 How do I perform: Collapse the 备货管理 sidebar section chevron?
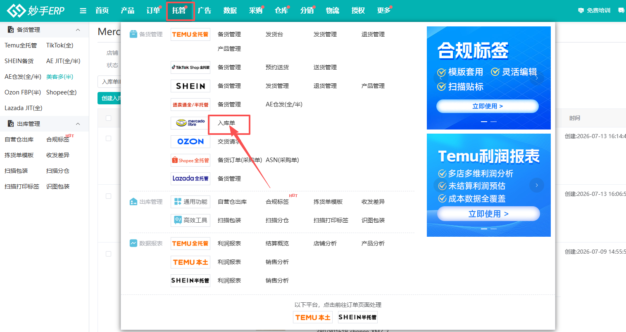(78, 30)
